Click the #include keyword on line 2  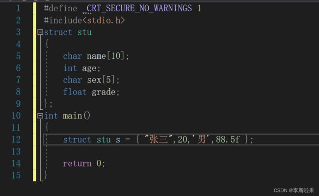(x=63, y=20)
